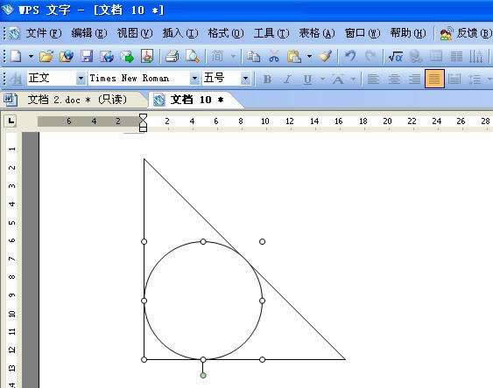The height and width of the screenshot is (388, 493).
Task: Click the circle's top-right corner handle
Action: click(262, 241)
